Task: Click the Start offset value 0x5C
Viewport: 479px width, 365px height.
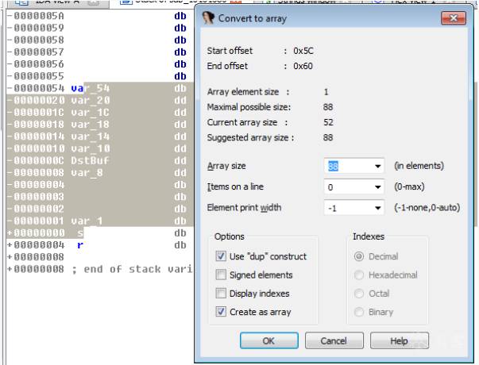Action: (303, 51)
